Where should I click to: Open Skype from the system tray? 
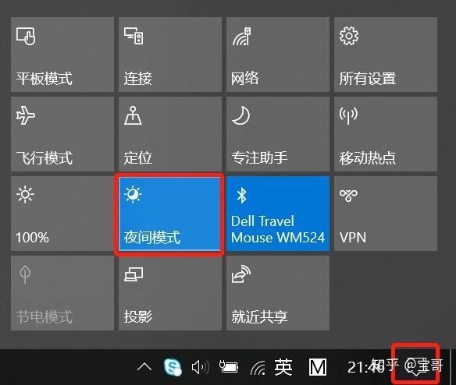(x=173, y=367)
